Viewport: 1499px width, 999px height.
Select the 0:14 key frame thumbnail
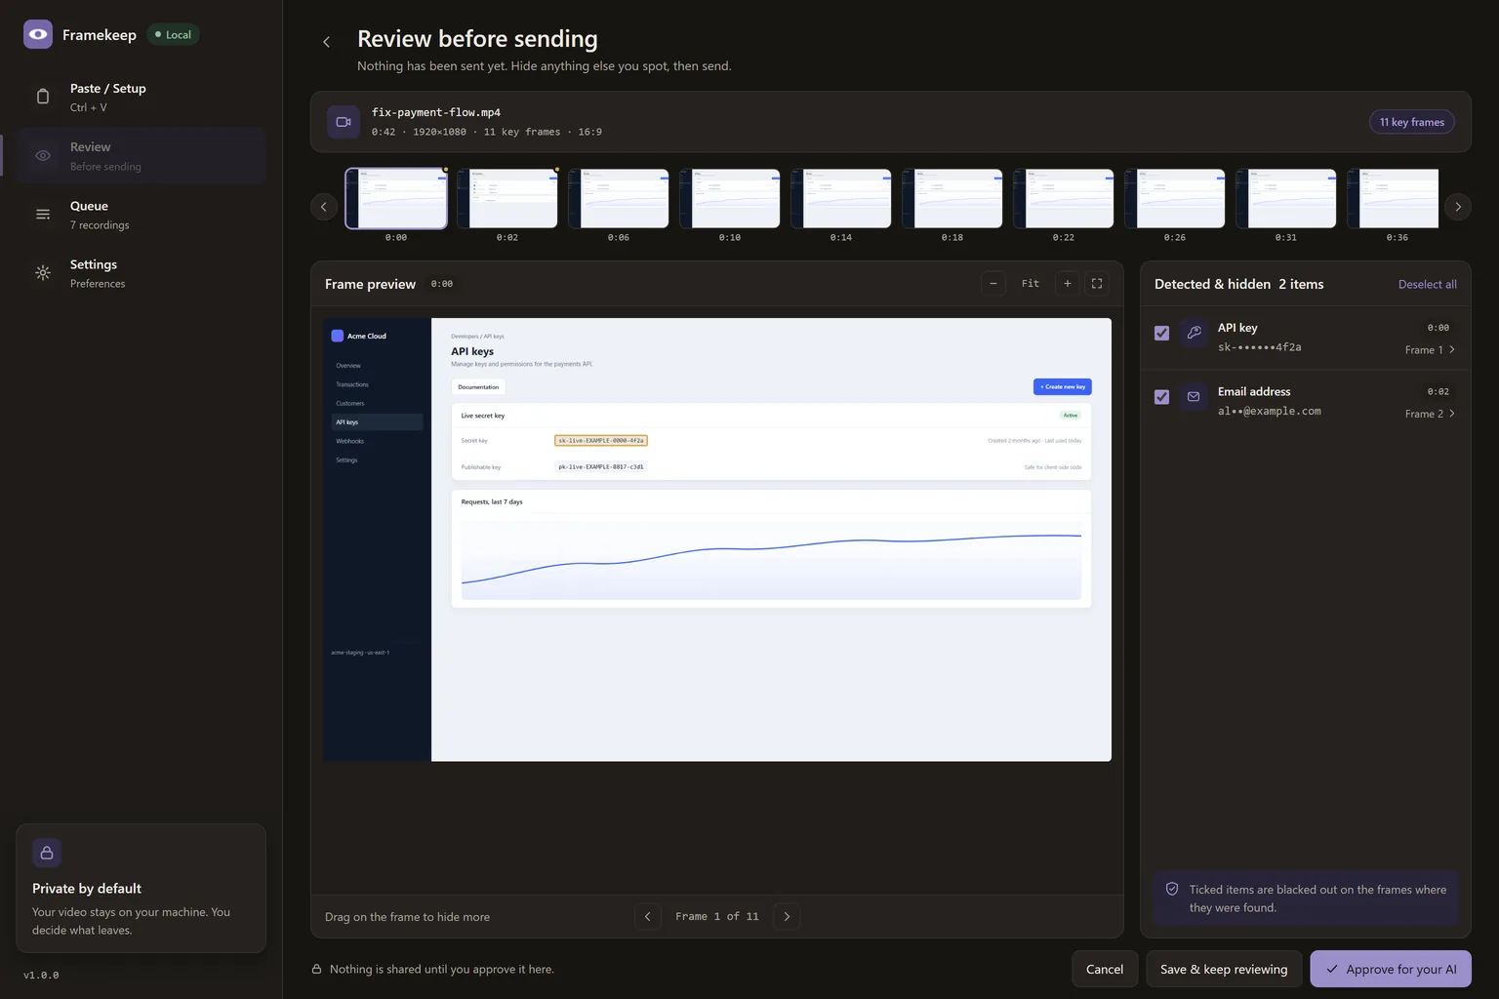841,199
